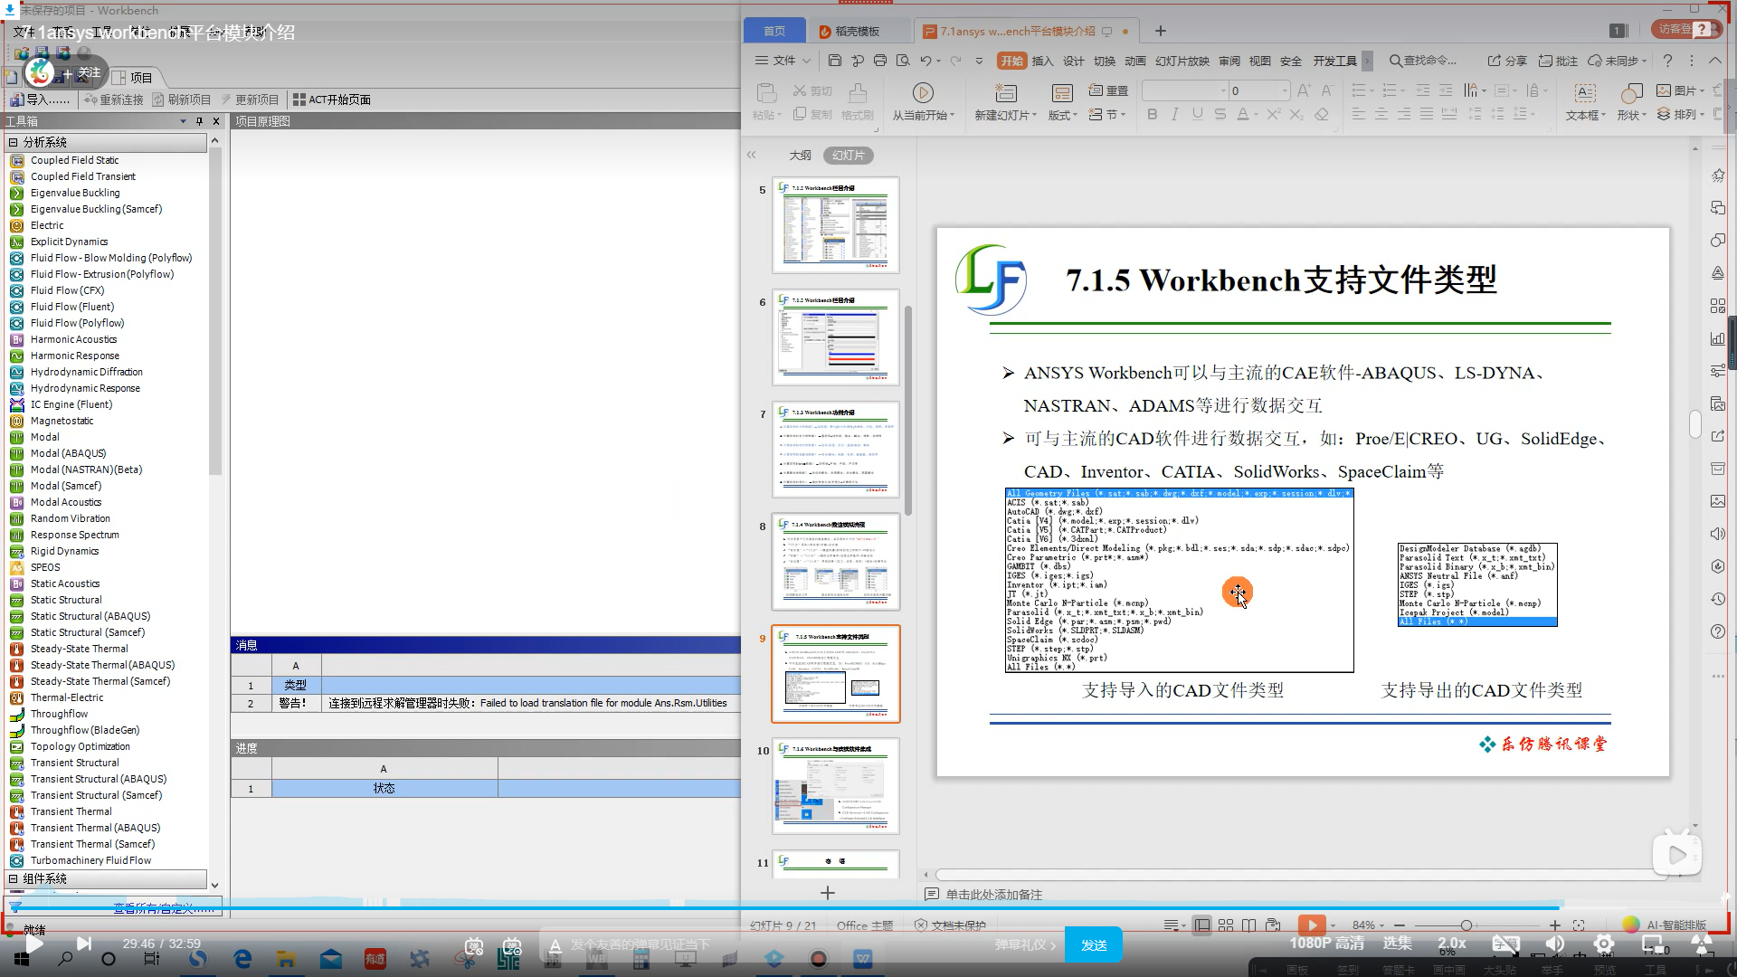Open the font size dropdown

[1285, 90]
